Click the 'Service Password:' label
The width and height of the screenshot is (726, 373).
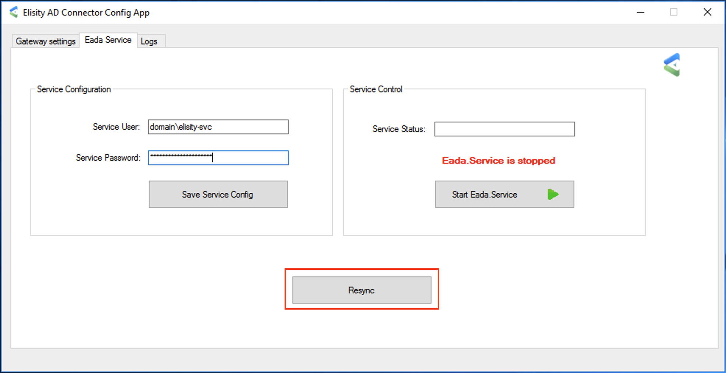108,158
